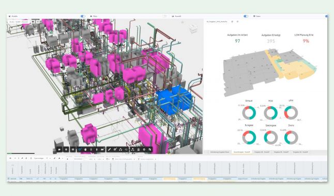Enable the Filter panel switch

tap(164, 16)
